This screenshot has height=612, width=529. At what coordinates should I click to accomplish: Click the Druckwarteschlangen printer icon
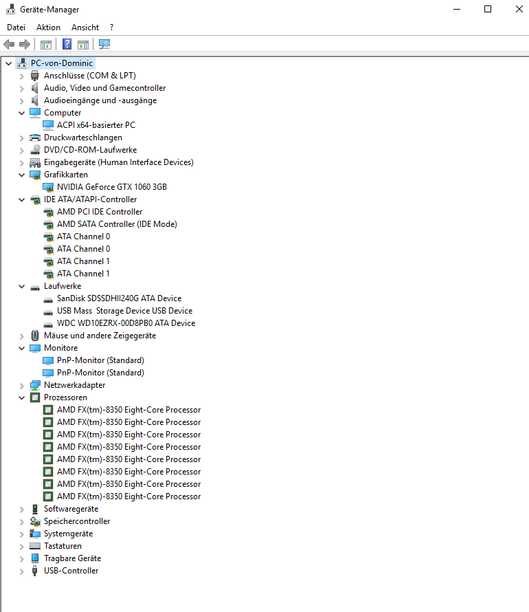[x=35, y=138]
